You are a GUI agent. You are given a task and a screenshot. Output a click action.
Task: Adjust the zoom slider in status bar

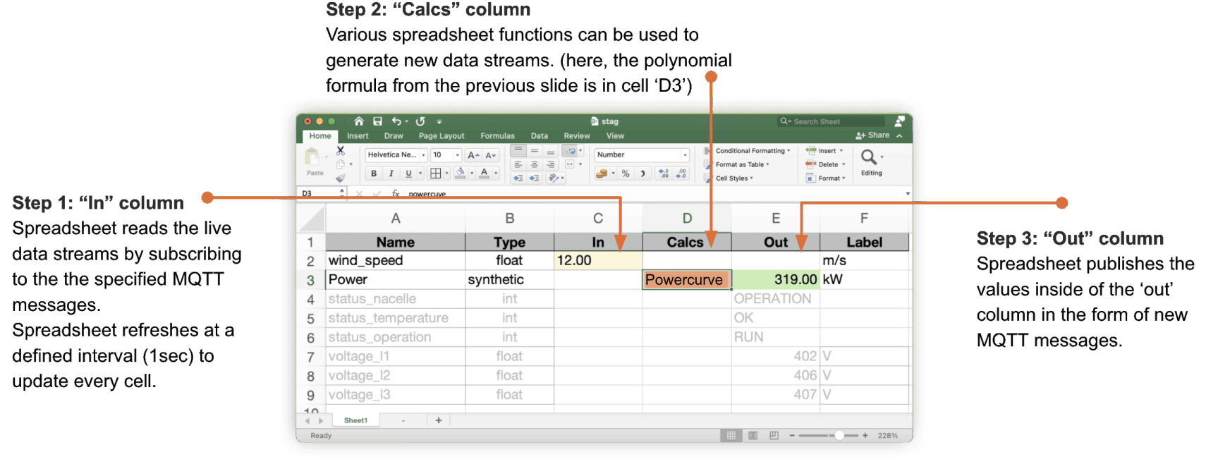coord(839,436)
